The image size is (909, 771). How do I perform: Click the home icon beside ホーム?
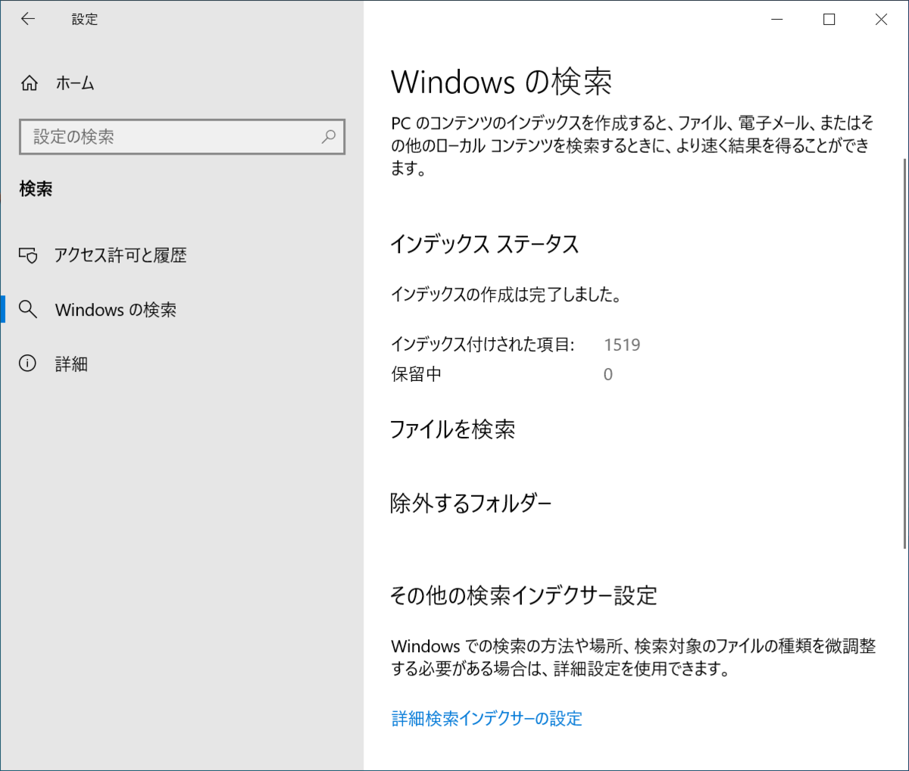[30, 83]
